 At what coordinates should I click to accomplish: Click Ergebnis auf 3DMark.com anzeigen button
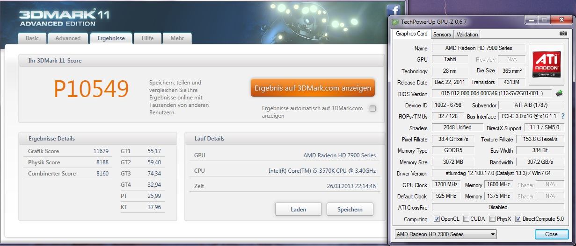[313, 88]
